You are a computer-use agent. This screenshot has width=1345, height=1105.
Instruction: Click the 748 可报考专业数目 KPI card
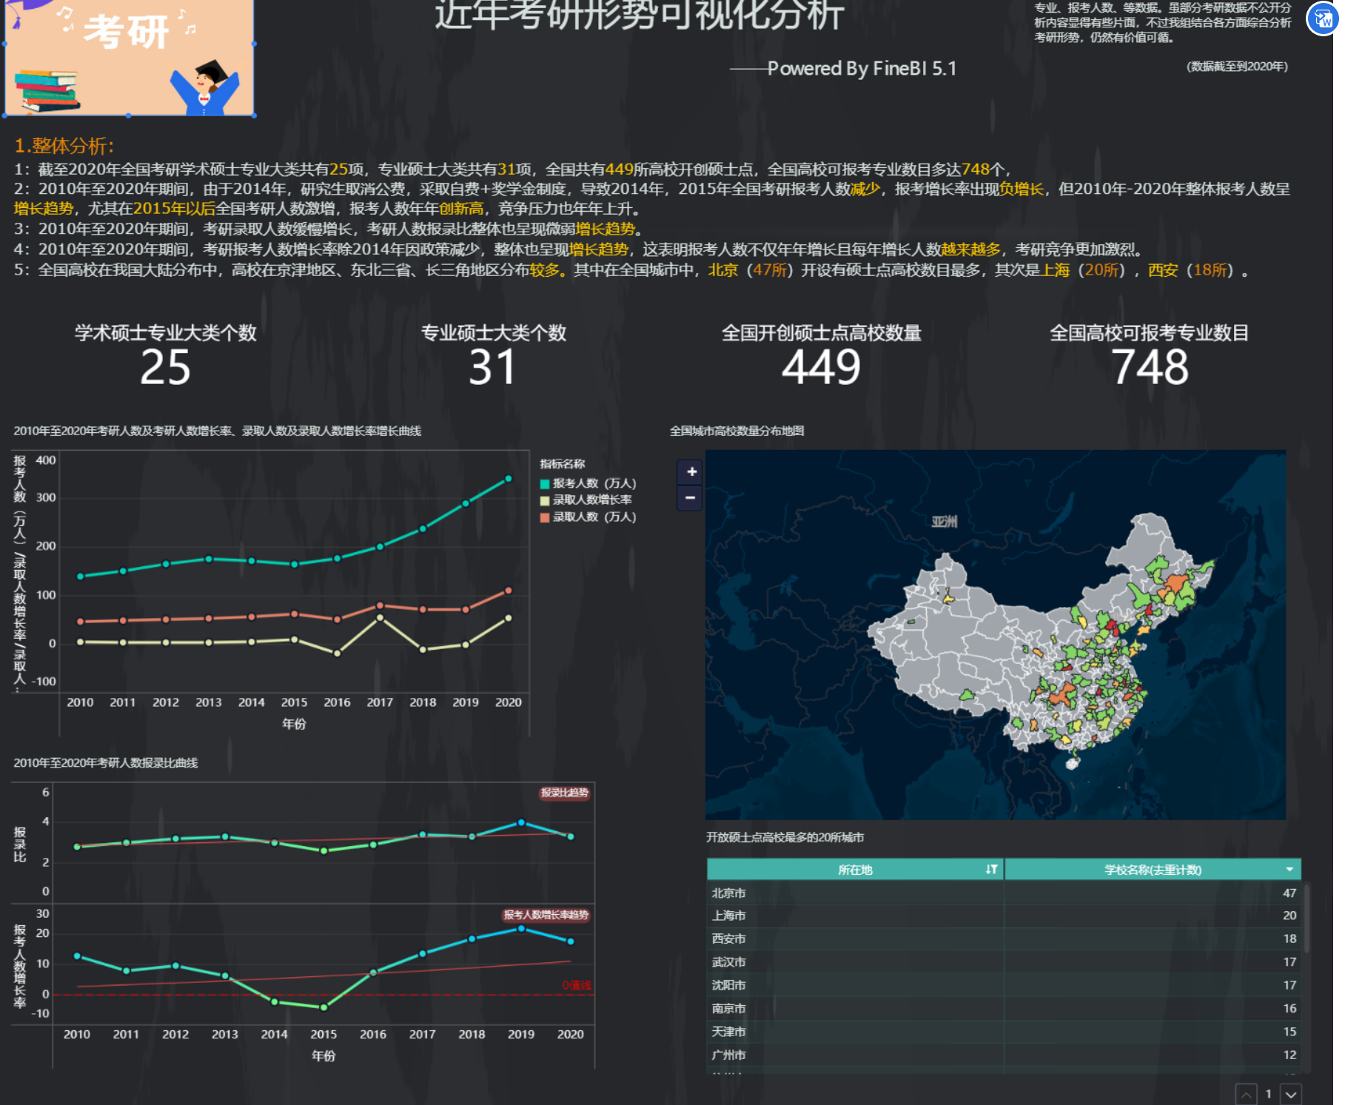(1149, 355)
